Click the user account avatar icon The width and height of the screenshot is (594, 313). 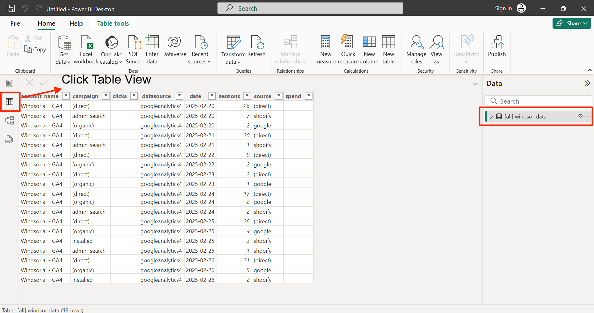521,8
